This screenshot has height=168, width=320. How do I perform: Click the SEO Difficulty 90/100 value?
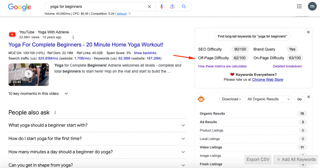(x=240, y=49)
